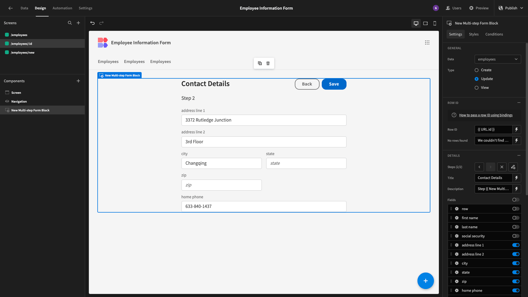Viewport: 528px width, 297px height.
Task: Open the app grid menu icon
Action: (x=427, y=43)
